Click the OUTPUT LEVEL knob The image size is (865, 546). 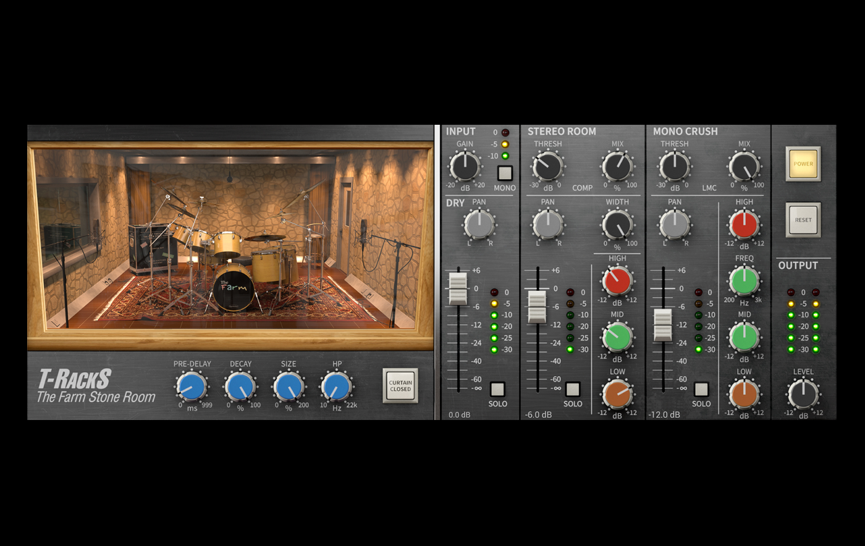(803, 395)
